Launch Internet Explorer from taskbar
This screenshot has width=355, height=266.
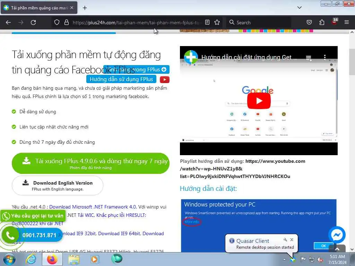coord(31,259)
